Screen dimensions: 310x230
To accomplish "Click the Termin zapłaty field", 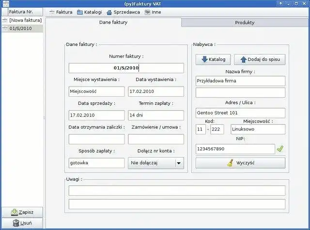I will [x=156, y=115].
